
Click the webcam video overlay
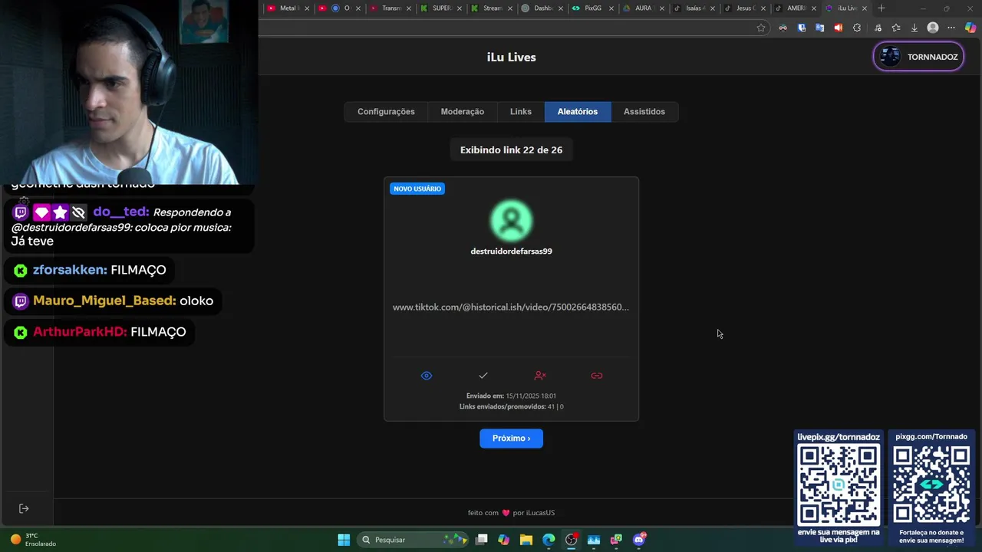(129, 92)
